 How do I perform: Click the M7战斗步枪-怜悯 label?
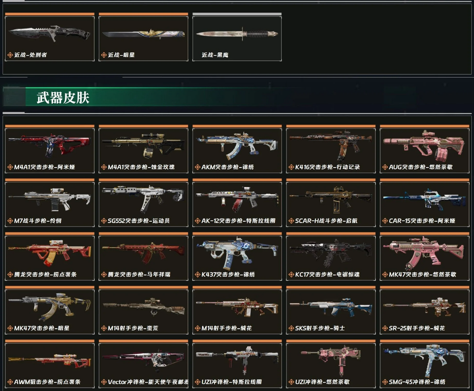click(38, 221)
